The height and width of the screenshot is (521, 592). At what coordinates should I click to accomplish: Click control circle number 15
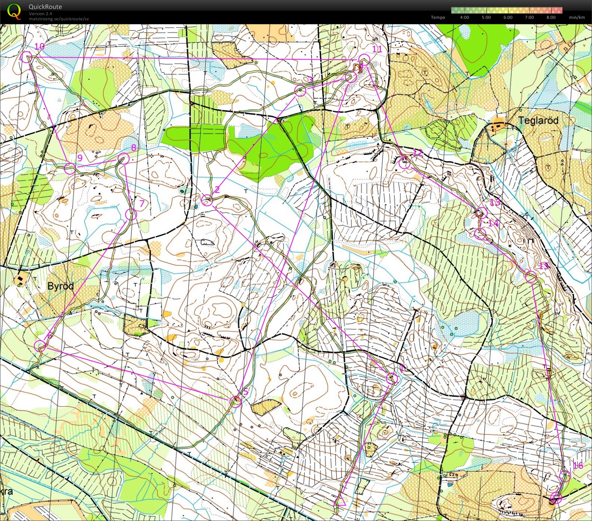point(531,277)
